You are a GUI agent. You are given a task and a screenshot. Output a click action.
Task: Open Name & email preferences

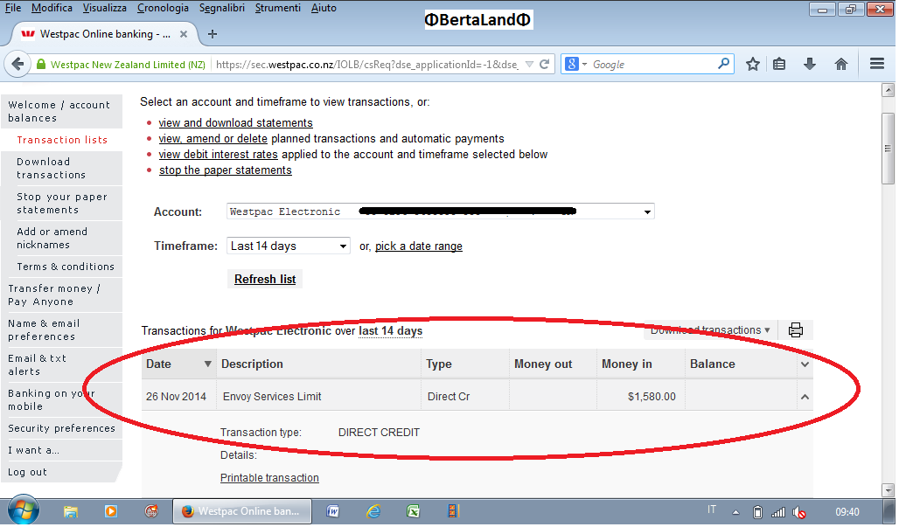tap(62, 330)
